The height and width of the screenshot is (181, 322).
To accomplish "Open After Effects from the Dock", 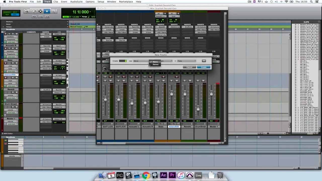I will click(x=163, y=175).
